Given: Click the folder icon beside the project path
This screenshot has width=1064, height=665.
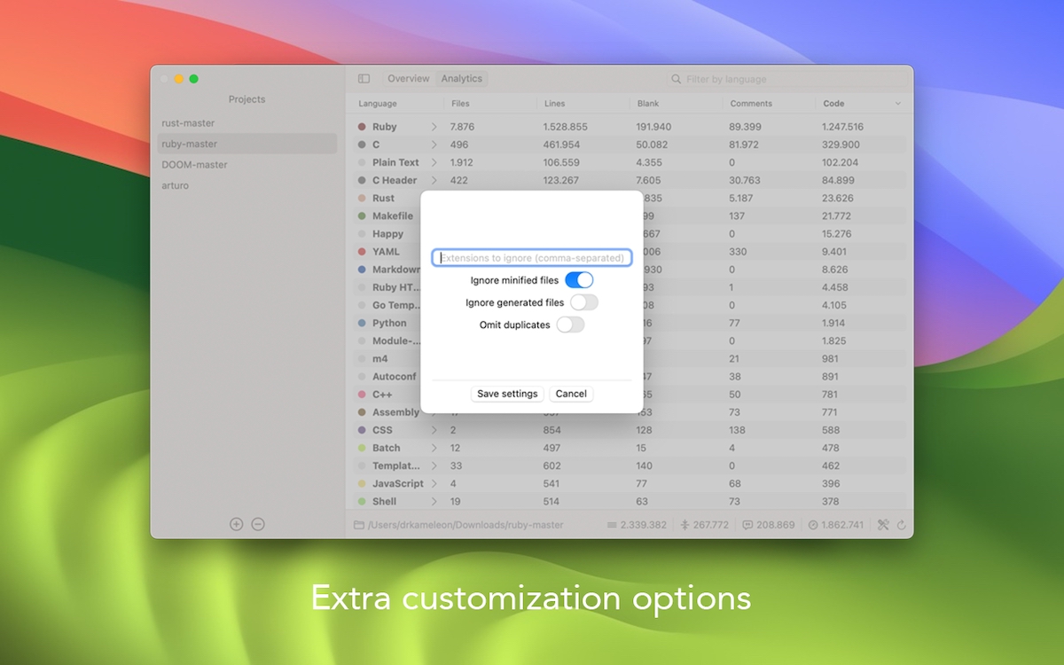Looking at the screenshot, I should (x=359, y=525).
